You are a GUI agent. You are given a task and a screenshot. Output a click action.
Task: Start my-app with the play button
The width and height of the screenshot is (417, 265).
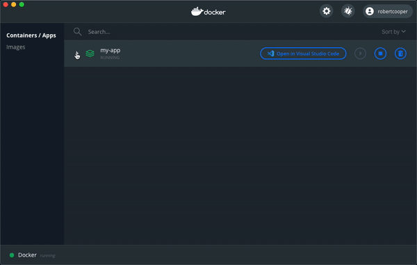(x=360, y=54)
